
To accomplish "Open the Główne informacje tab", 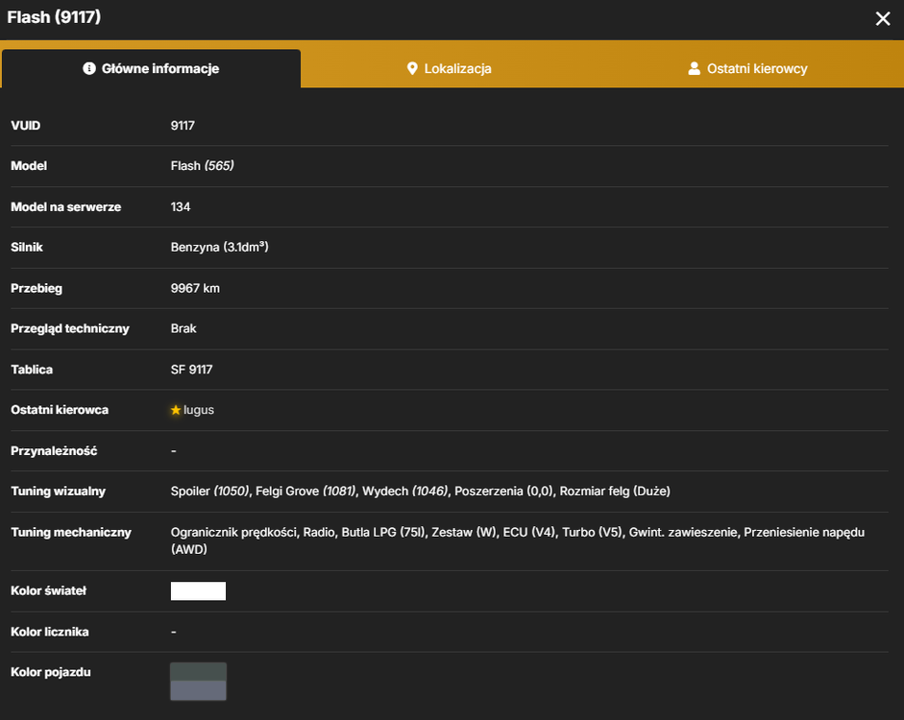I will pos(151,68).
